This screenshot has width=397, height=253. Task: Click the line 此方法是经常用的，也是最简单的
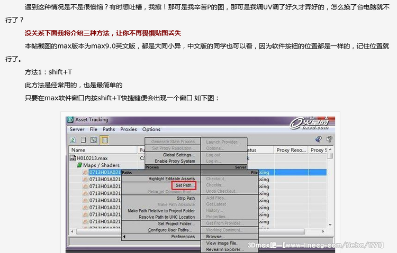point(74,85)
